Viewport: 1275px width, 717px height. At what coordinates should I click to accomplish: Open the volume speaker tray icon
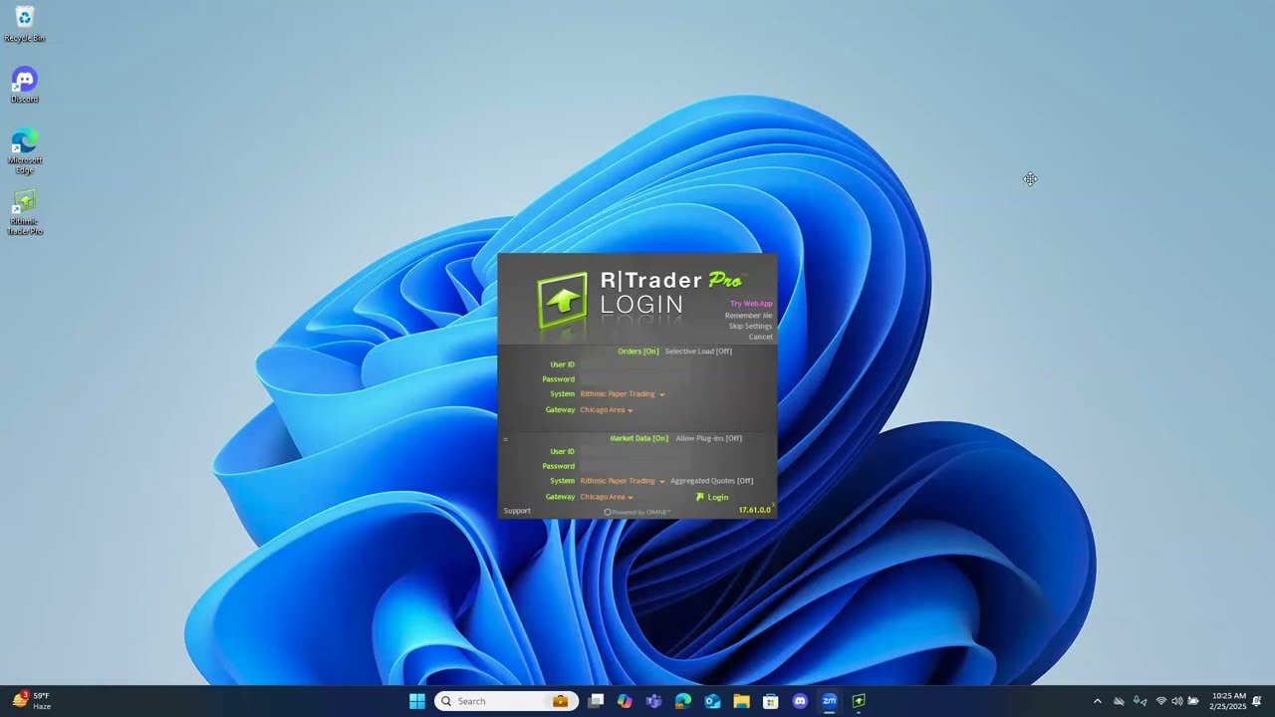click(1177, 701)
